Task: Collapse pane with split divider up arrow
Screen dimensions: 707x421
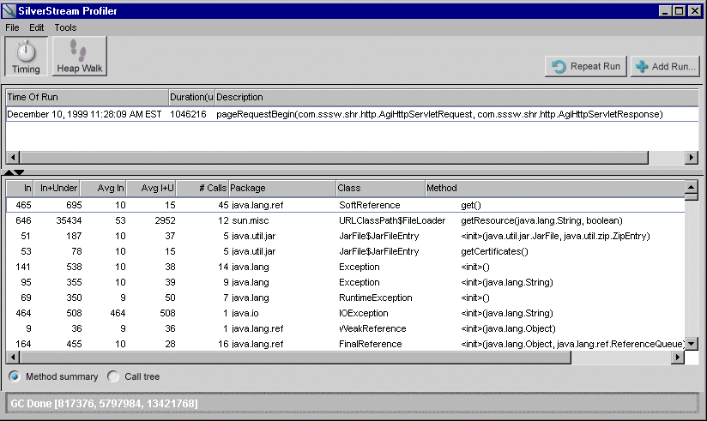Action: (9, 172)
